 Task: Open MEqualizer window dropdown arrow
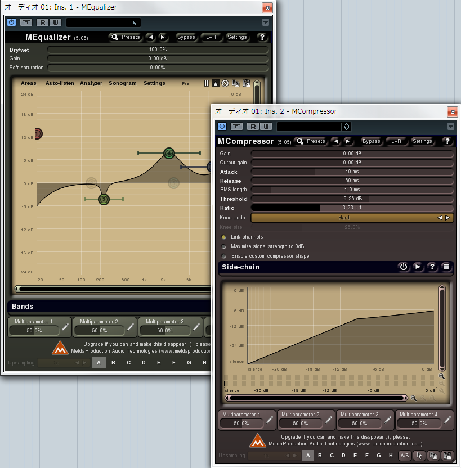point(266,22)
